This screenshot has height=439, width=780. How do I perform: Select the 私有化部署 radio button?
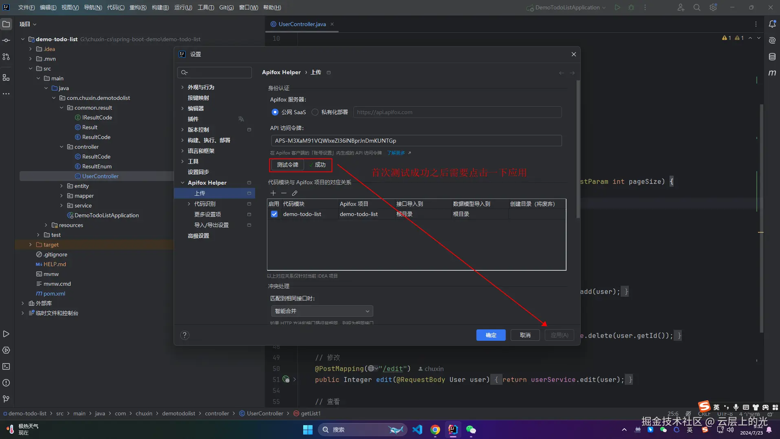pos(315,112)
